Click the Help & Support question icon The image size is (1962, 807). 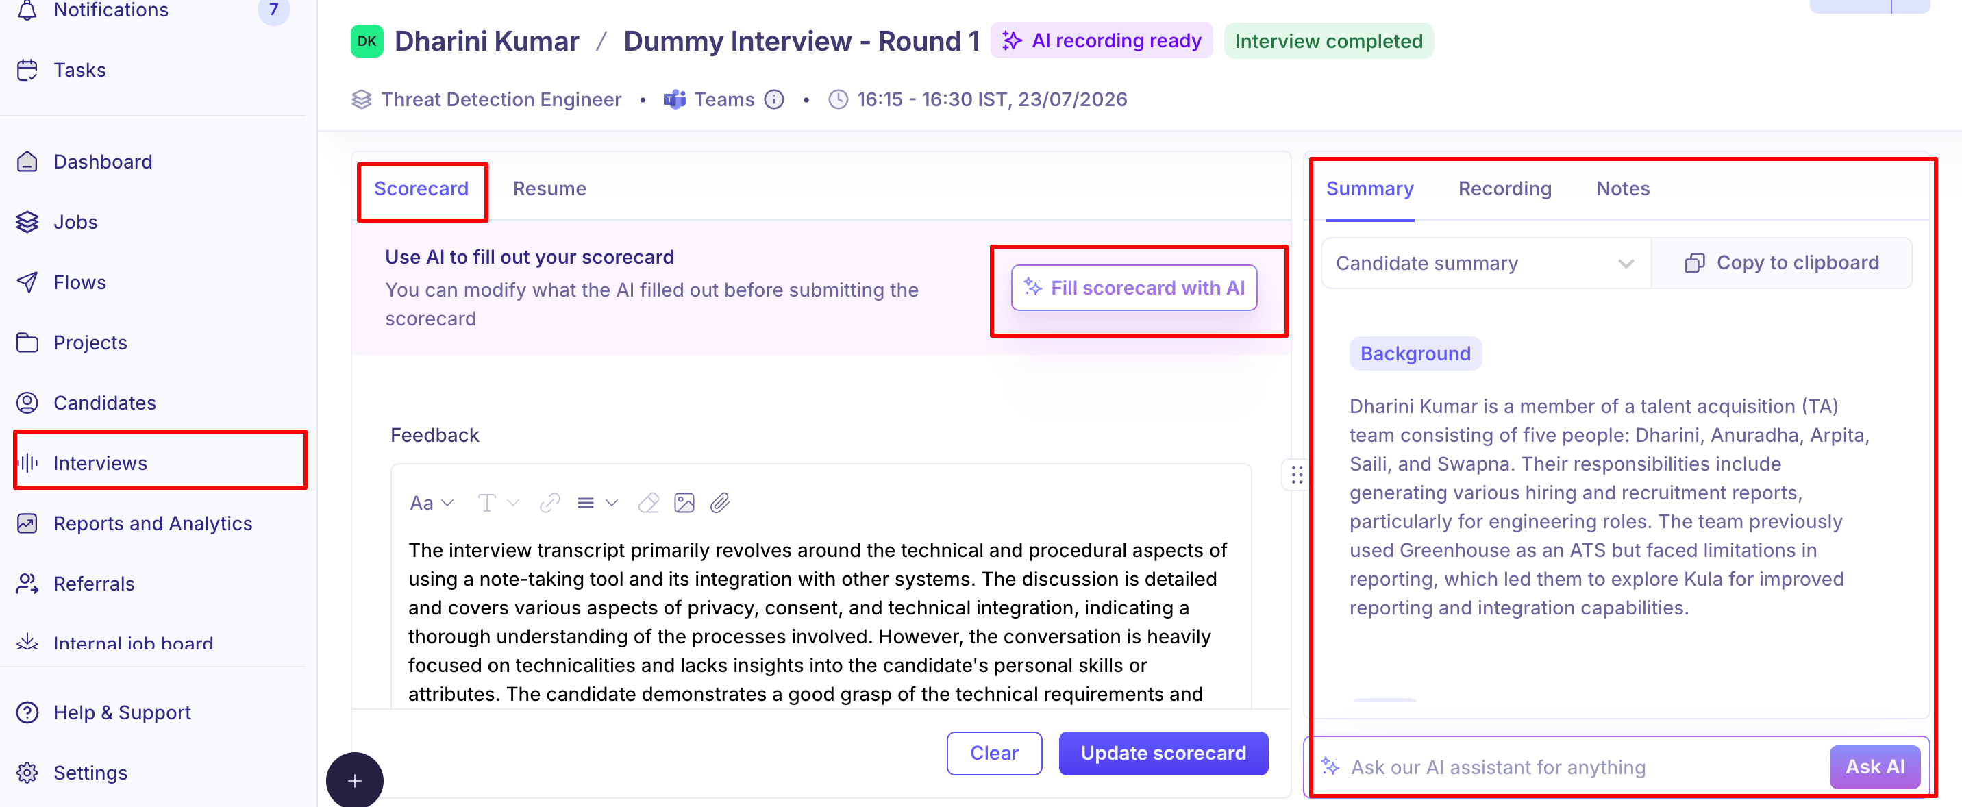tap(27, 712)
